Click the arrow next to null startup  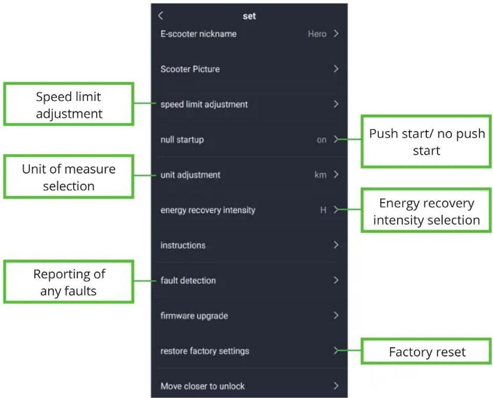click(x=336, y=139)
